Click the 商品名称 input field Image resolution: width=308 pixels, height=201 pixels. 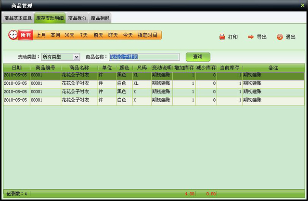coord(144,57)
